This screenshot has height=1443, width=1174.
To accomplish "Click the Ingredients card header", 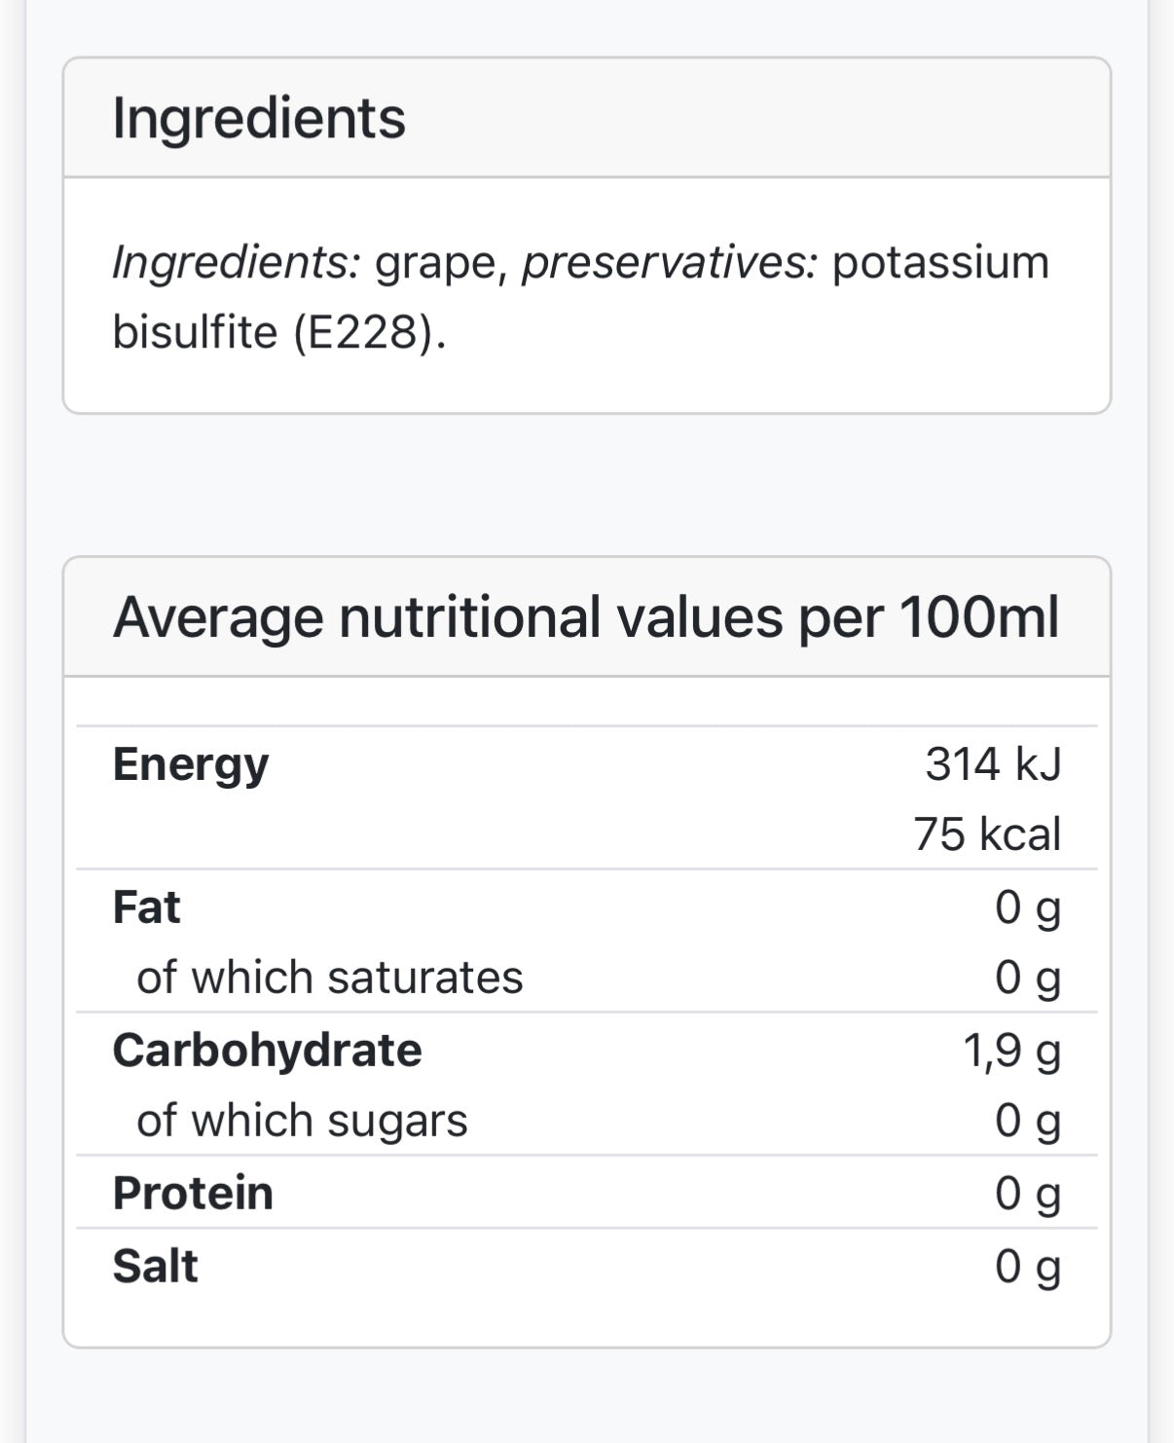I will (259, 119).
